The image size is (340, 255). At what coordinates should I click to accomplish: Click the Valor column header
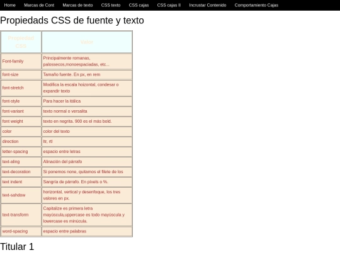coord(87,42)
